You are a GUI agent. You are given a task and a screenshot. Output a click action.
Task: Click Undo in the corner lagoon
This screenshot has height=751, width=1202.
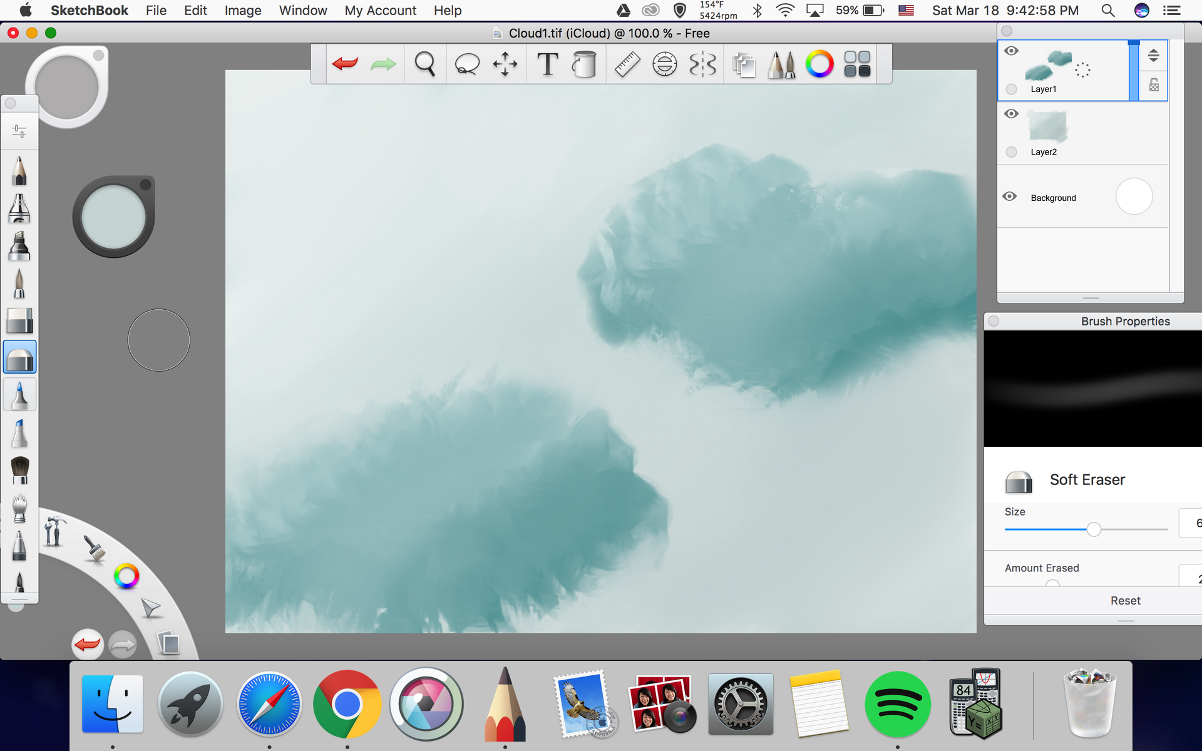pos(88,645)
